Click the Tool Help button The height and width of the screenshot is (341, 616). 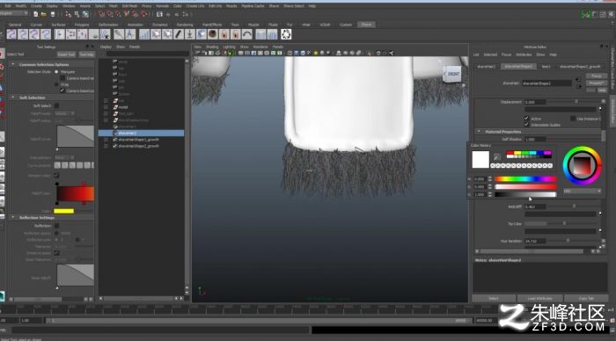86,54
